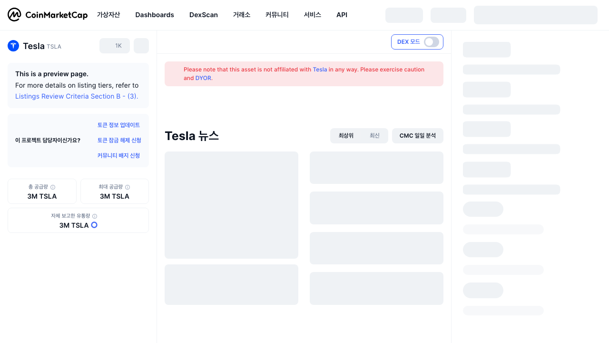Viewport: 609px width, 343px height.
Task: Click the Tesla token logo icon
Action: coord(13,46)
